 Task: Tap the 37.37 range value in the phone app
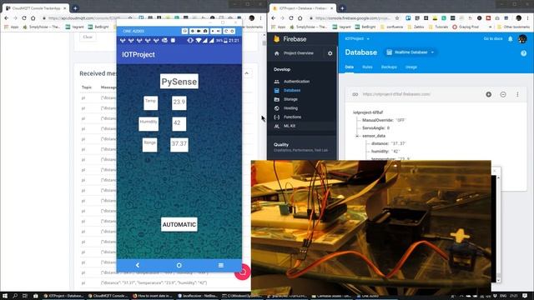[179, 144]
